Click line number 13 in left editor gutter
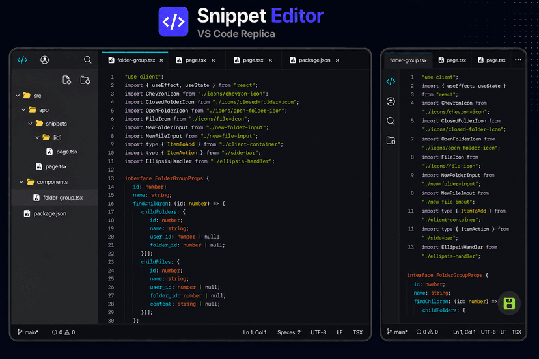Viewport: 539px width, 359px height. [111, 178]
